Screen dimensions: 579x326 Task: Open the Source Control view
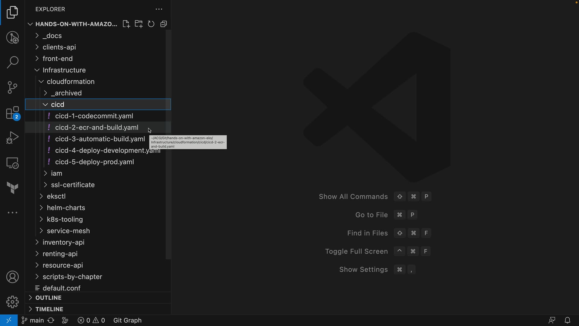point(12,88)
